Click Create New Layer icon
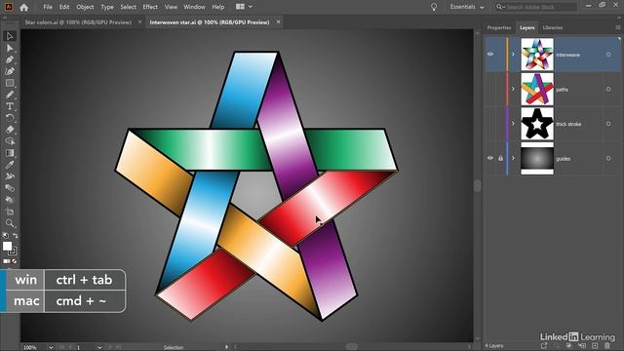Image resolution: width=624 pixels, height=351 pixels. coord(595,346)
